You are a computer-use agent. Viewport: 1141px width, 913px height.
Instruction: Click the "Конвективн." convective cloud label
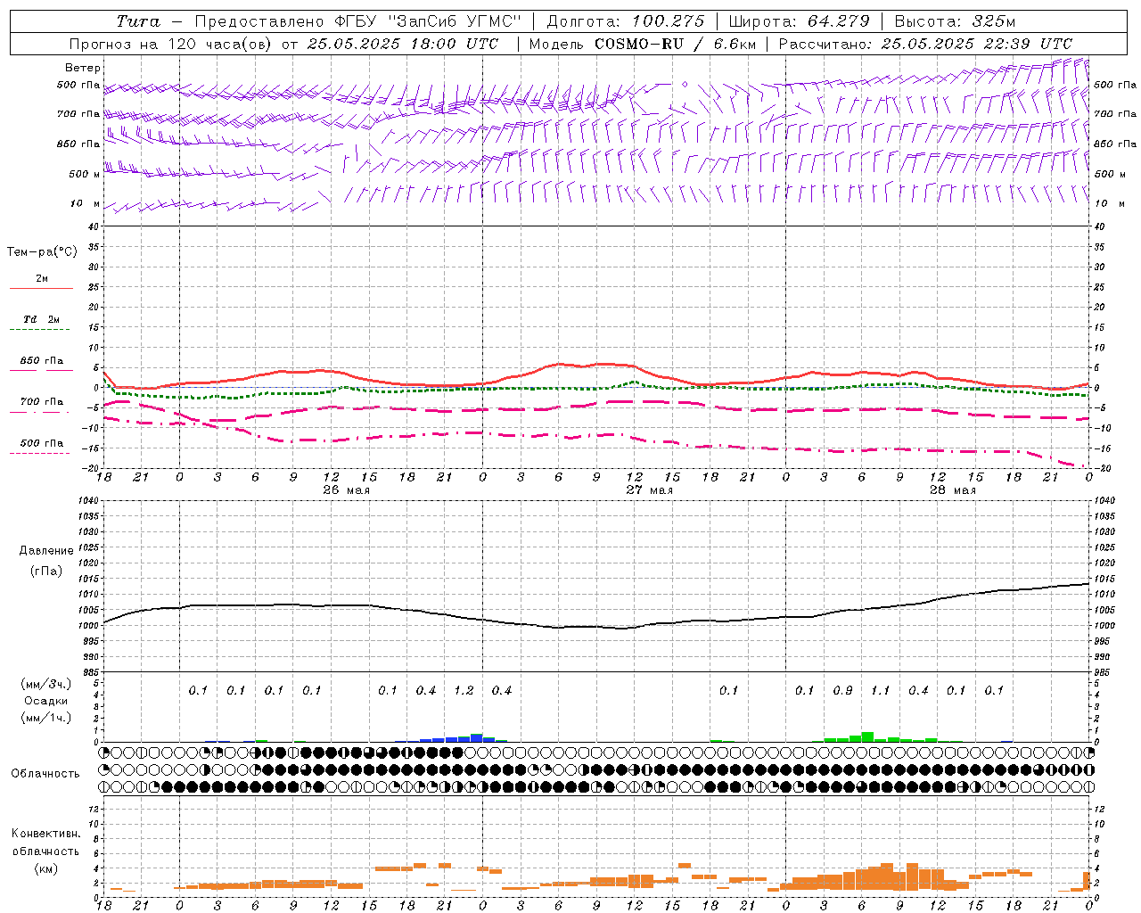46,834
